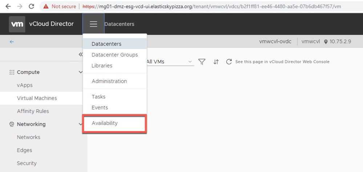Screen dimensions: 363x172
Task: Click the refresh icon in toolbar
Action: tap(229, 62)
